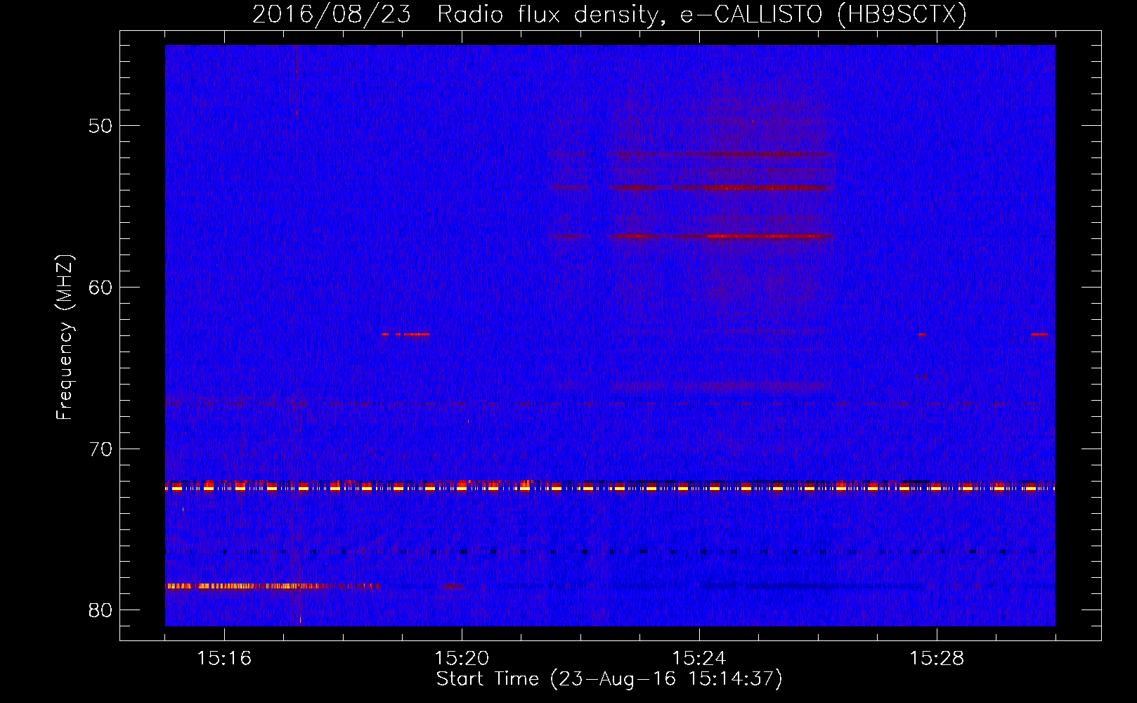Click the 15:20 time tick label
Viewport: 1137px width, 703px height.
(x=462, y=659)
